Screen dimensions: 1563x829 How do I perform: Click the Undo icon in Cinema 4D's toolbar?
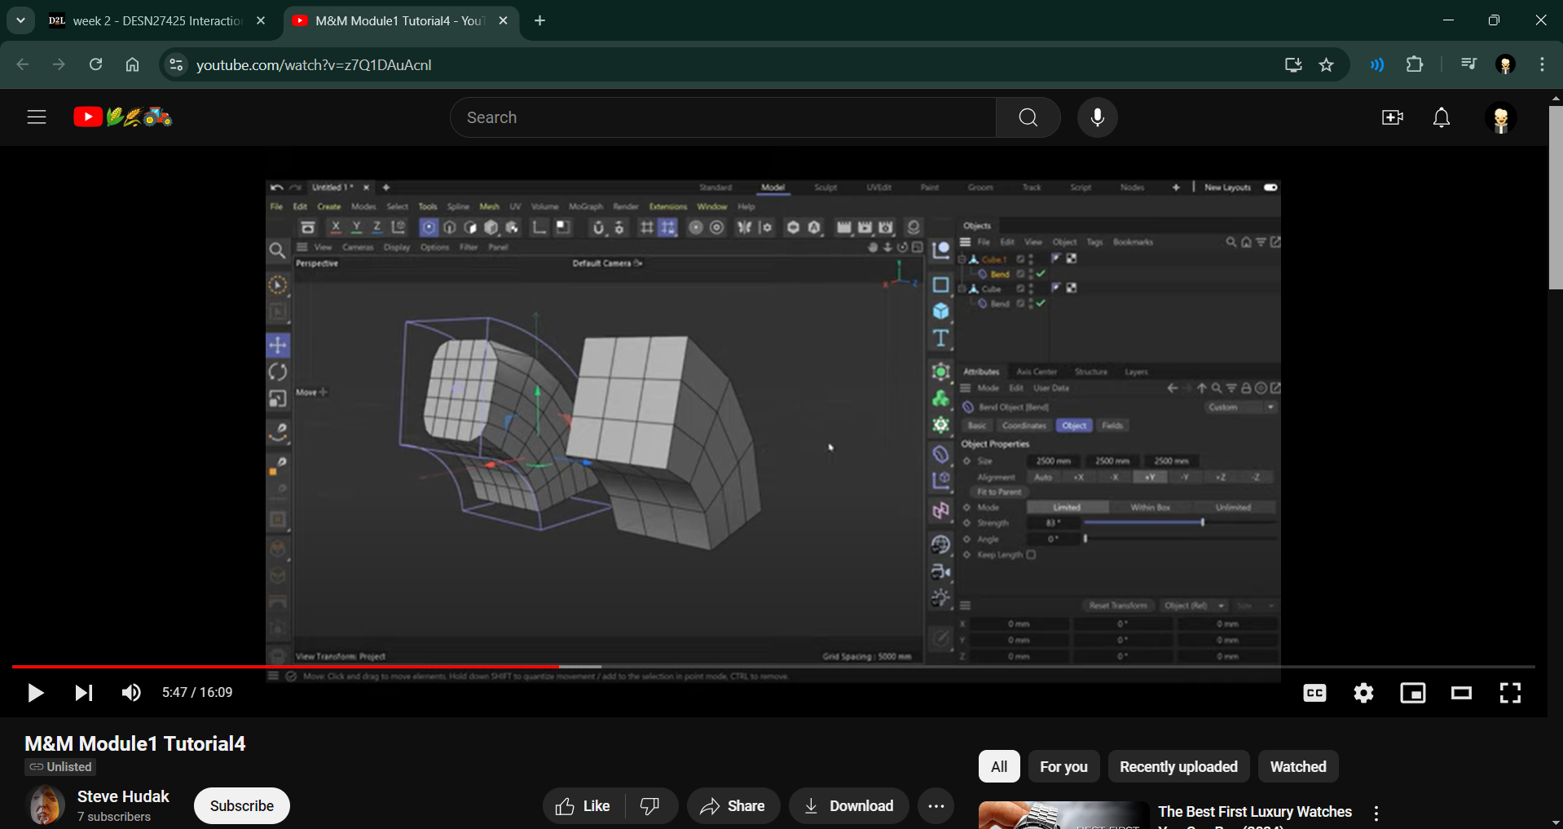coord(276,187)
